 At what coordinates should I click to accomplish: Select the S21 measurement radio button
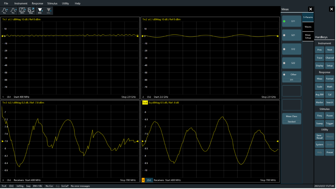pos(292,35)
